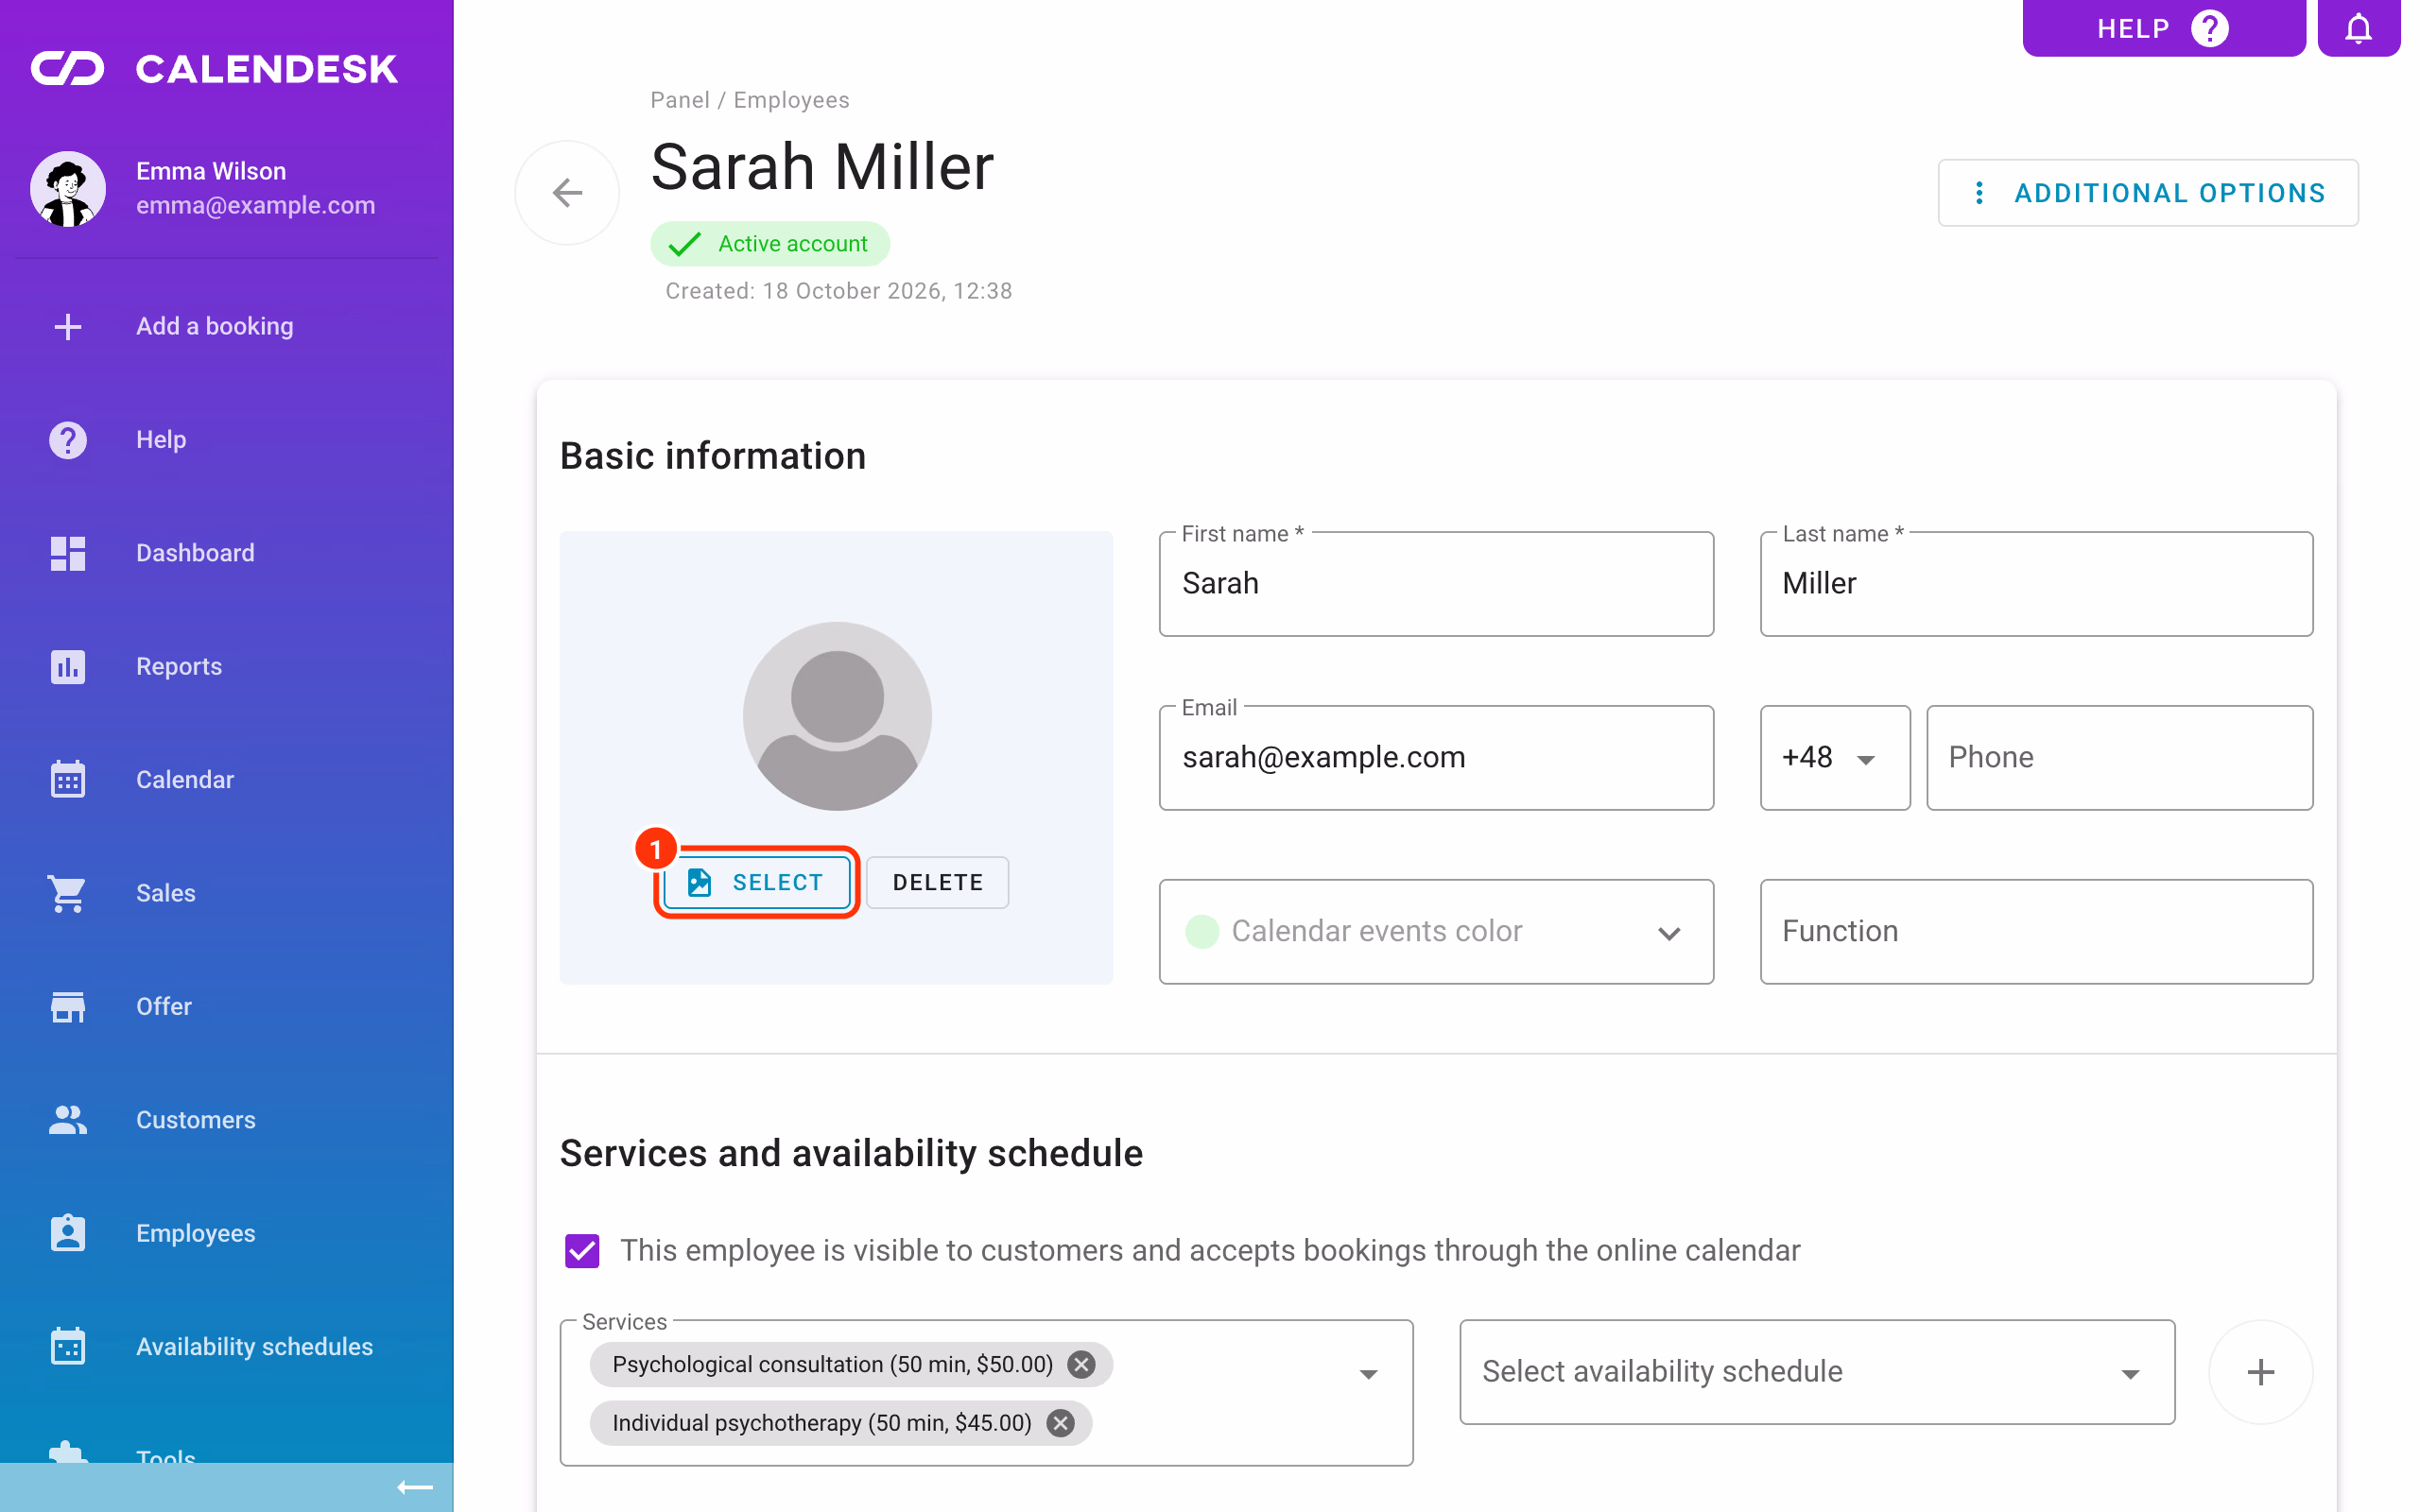
Task: Click the Psychological consultation chip label
Action: [x=832, y=1364]
